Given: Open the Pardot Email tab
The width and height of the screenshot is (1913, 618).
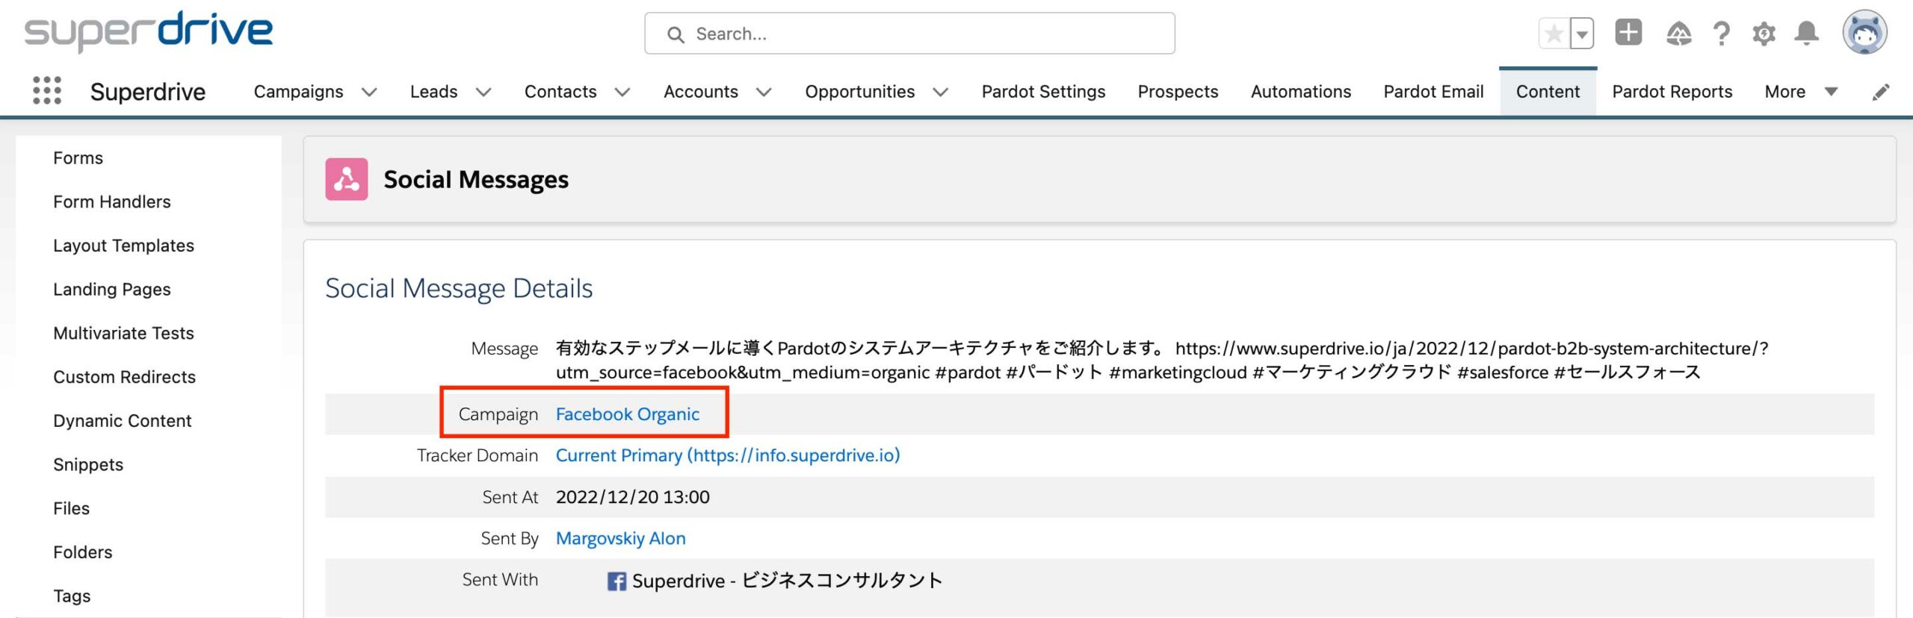Looking at the screenshot, I should pyautogui.click(x=1433, y=92).
